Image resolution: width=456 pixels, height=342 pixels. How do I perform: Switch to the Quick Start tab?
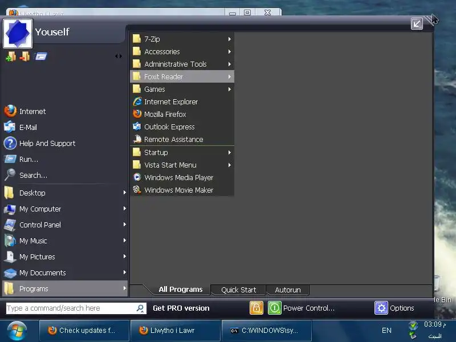click(238, 290)
